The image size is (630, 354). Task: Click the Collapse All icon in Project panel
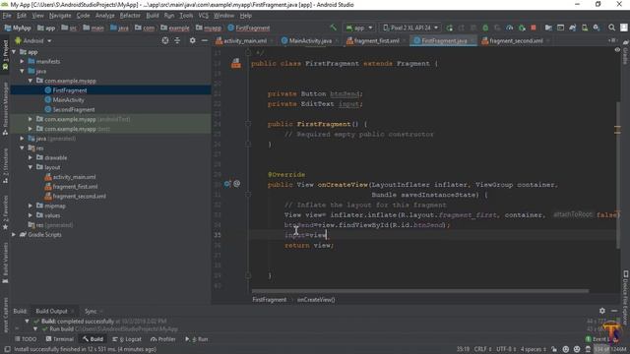[x=177, y=40]
